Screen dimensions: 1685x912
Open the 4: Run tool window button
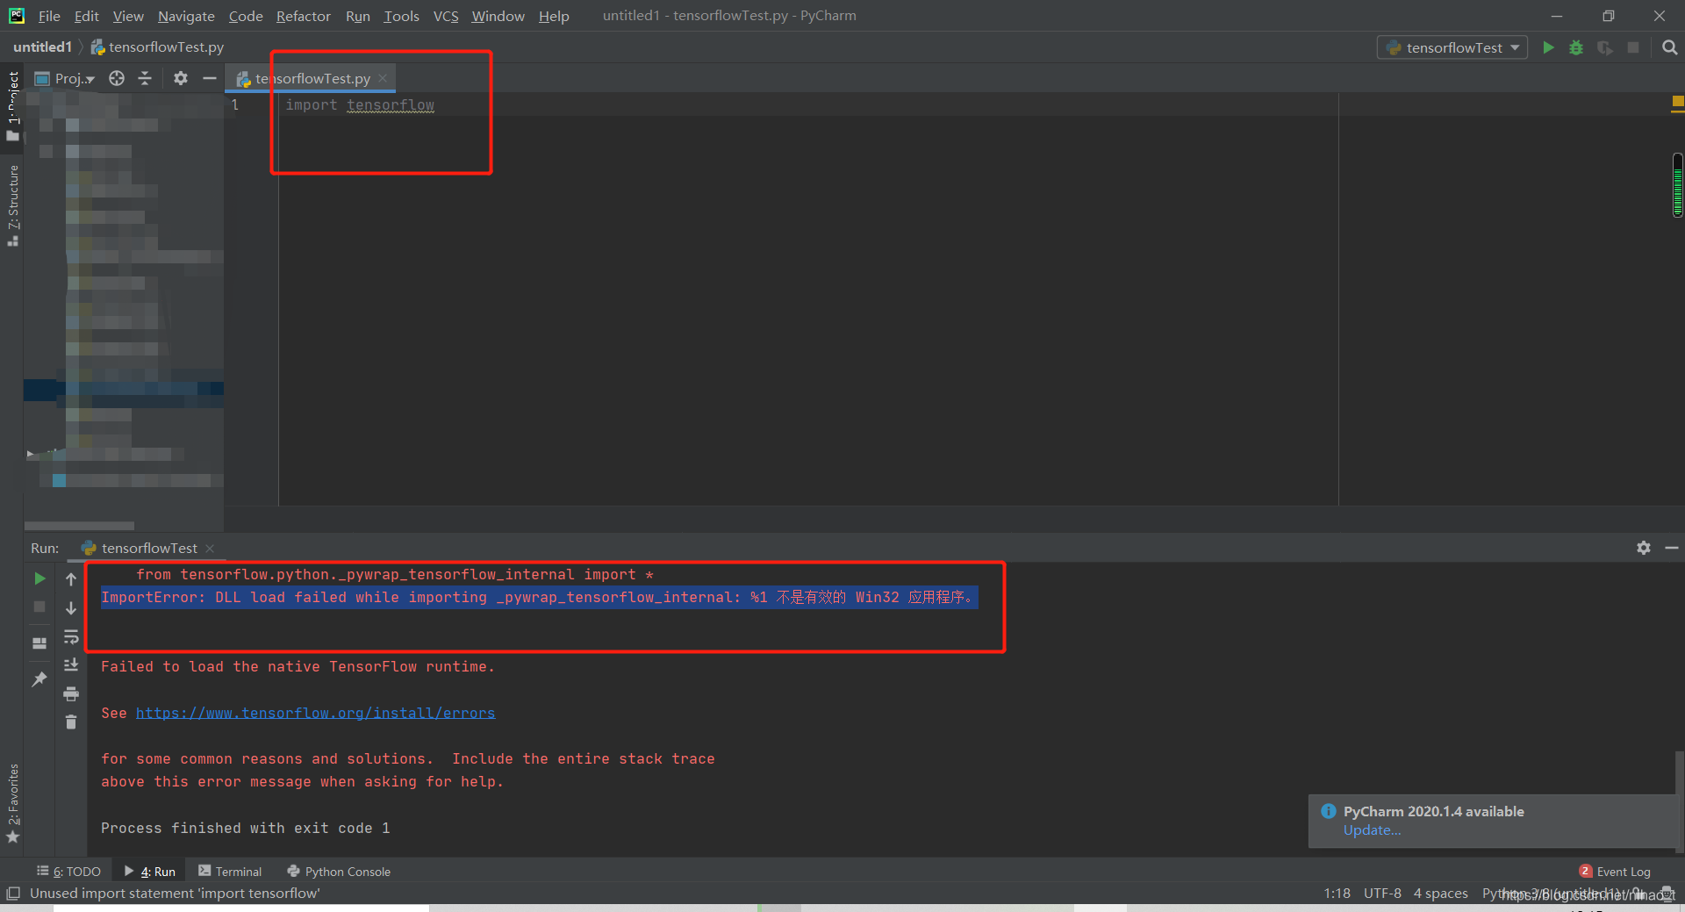pyautogui.click(x=150, y=871)
